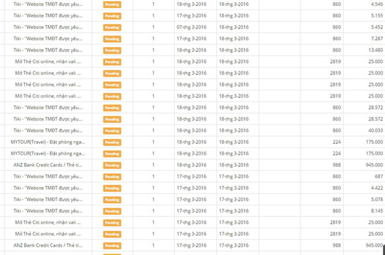
Task: Click the Pending badge in the 5.078 row
Action: point(112,200)
